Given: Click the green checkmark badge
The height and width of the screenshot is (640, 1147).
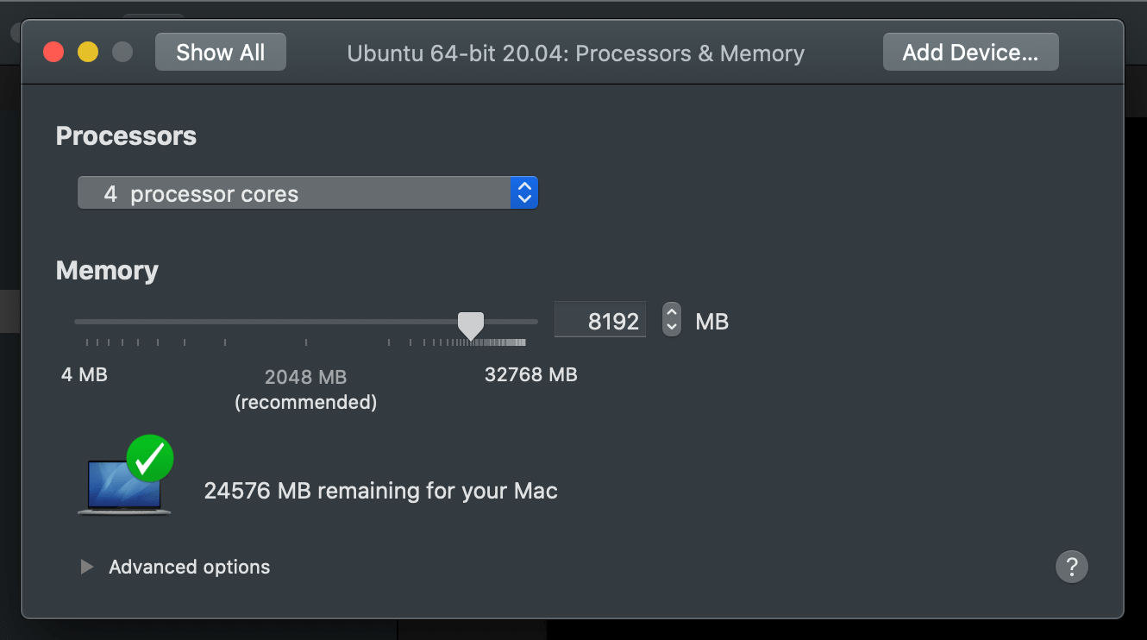Looking at the screenshot, I should (150, 457).
